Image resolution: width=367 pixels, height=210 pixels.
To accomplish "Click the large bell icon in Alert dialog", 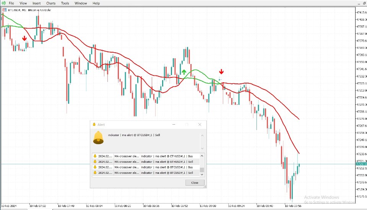I will (98, 138).
